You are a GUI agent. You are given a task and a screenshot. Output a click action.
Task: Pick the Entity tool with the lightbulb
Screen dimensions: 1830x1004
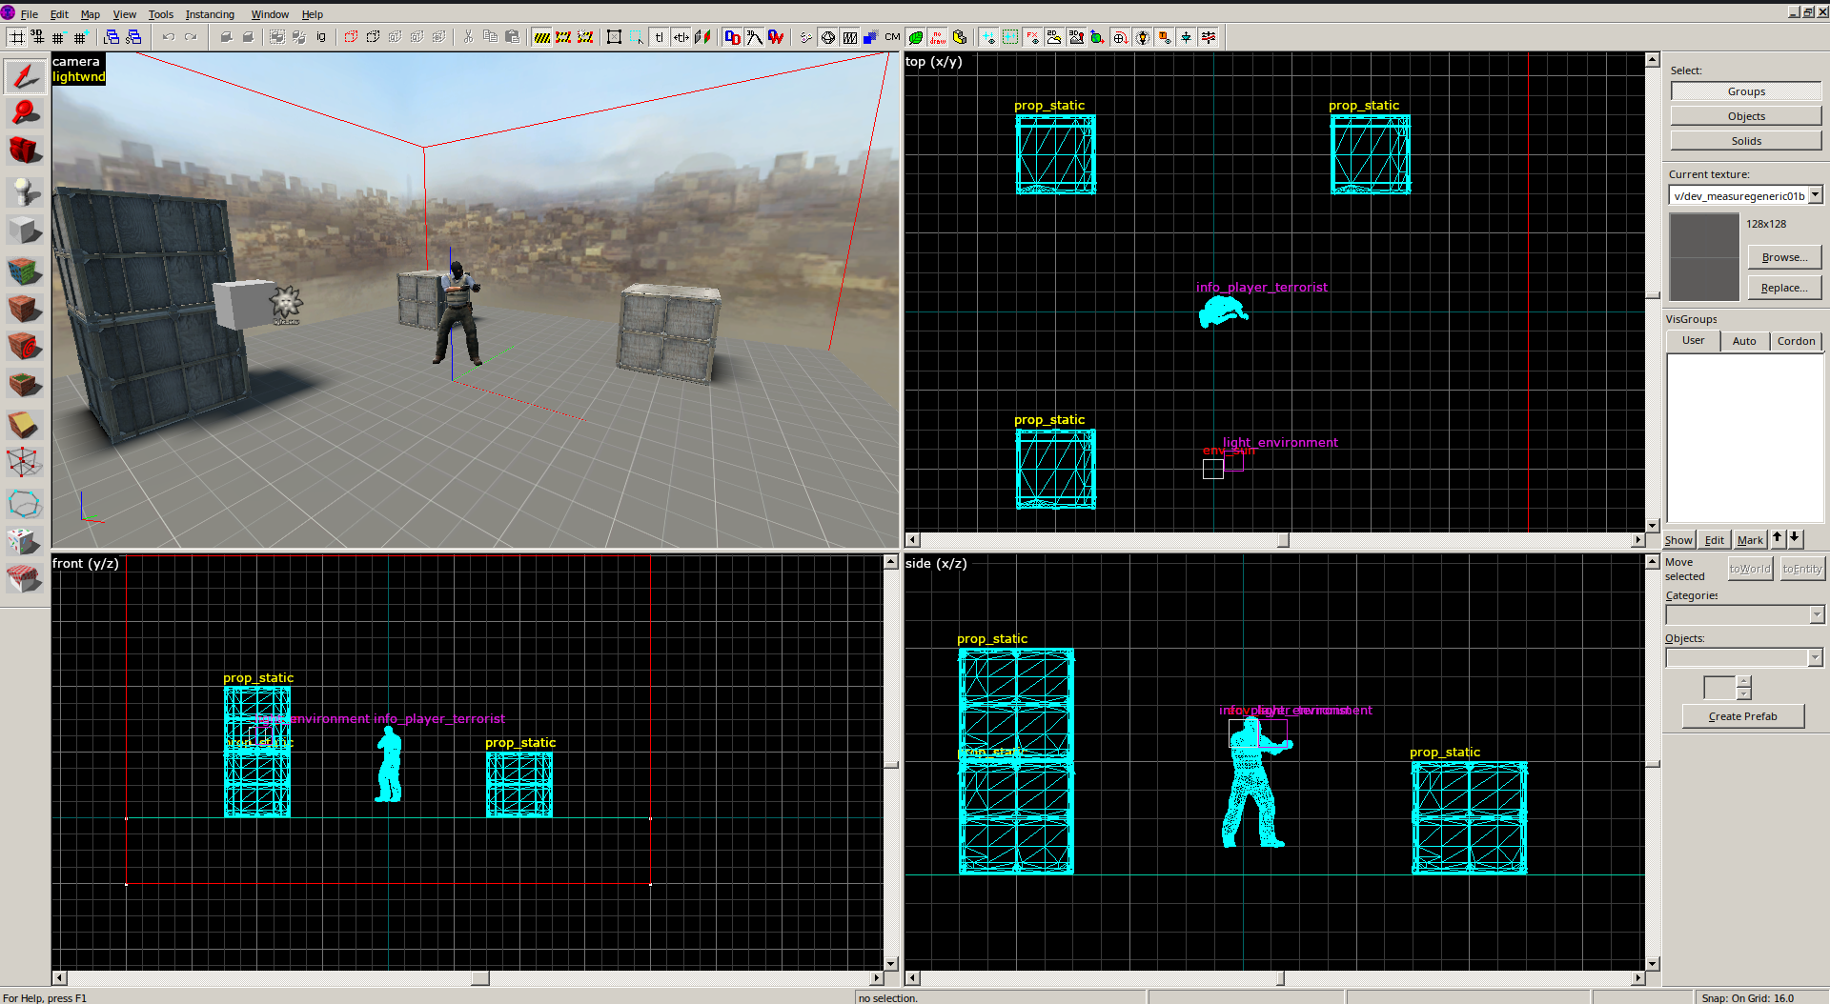(x=25, y=191)
